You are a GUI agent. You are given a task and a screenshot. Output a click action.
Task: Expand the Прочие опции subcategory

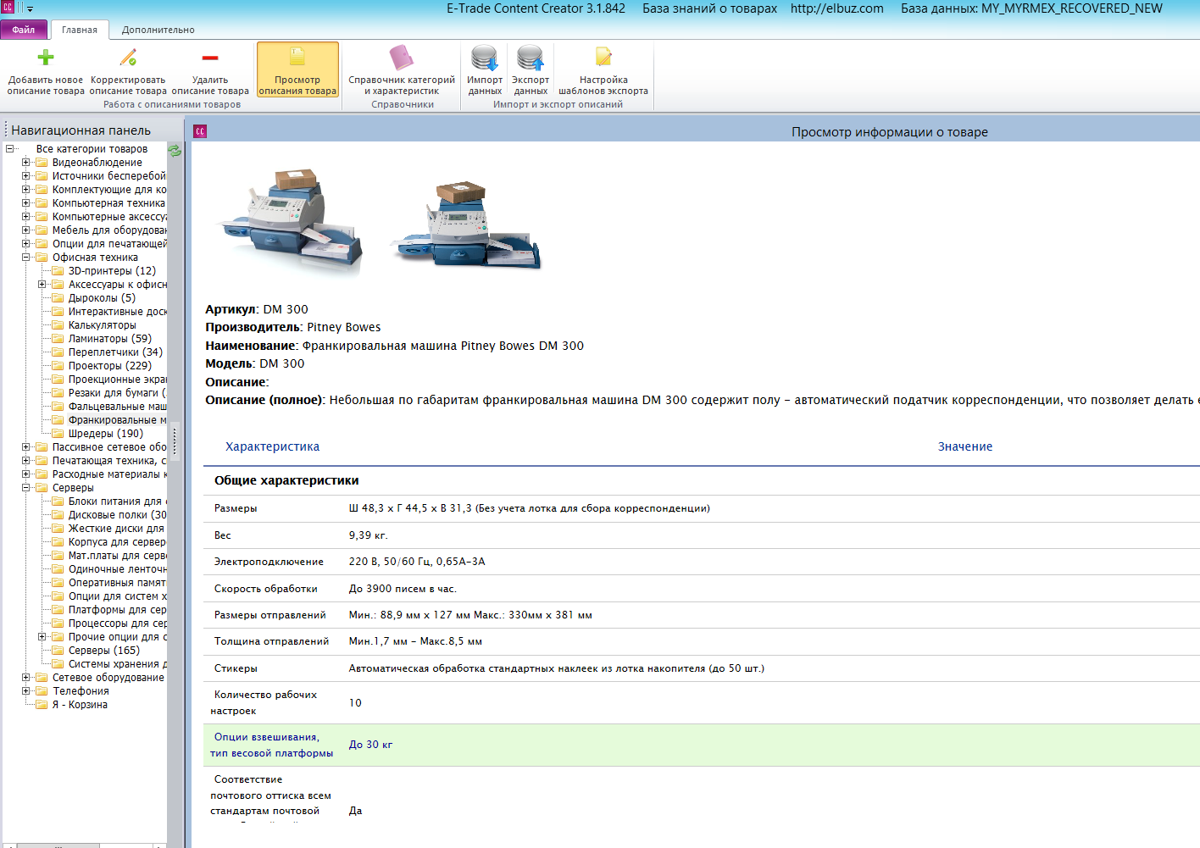click(42, 637)
